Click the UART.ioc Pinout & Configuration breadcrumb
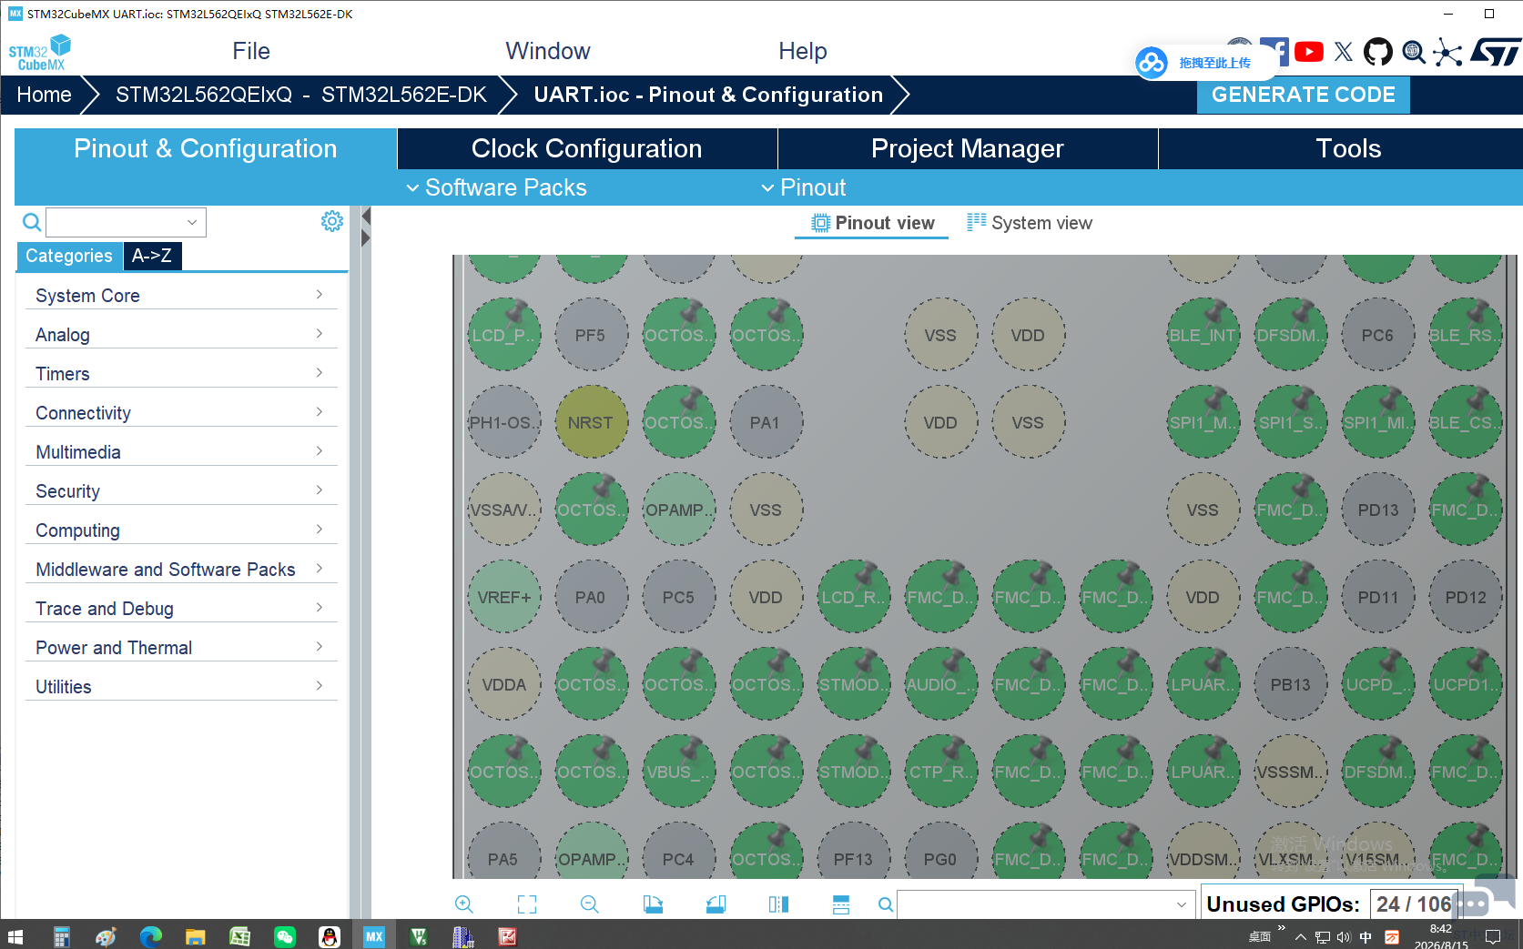Image resolution: width=1523 pixels, height=949 pixels. click(x=708, y=95)
